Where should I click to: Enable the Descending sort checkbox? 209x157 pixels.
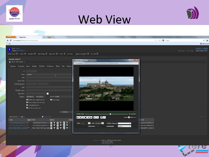pos(51,100)
